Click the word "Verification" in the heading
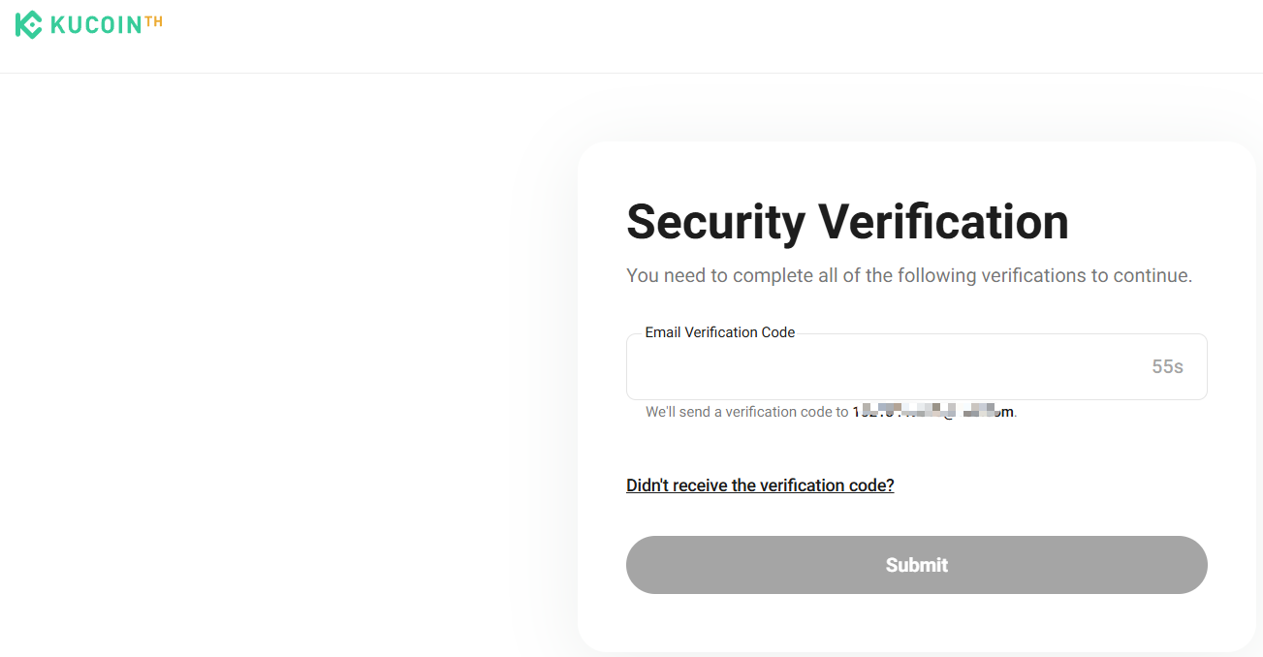Screen dimensions: 1263x657 coord(943,222)
